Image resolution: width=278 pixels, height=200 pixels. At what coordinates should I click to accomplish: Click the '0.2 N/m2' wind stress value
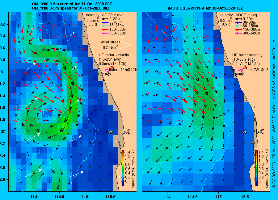[x=111, y=47]
